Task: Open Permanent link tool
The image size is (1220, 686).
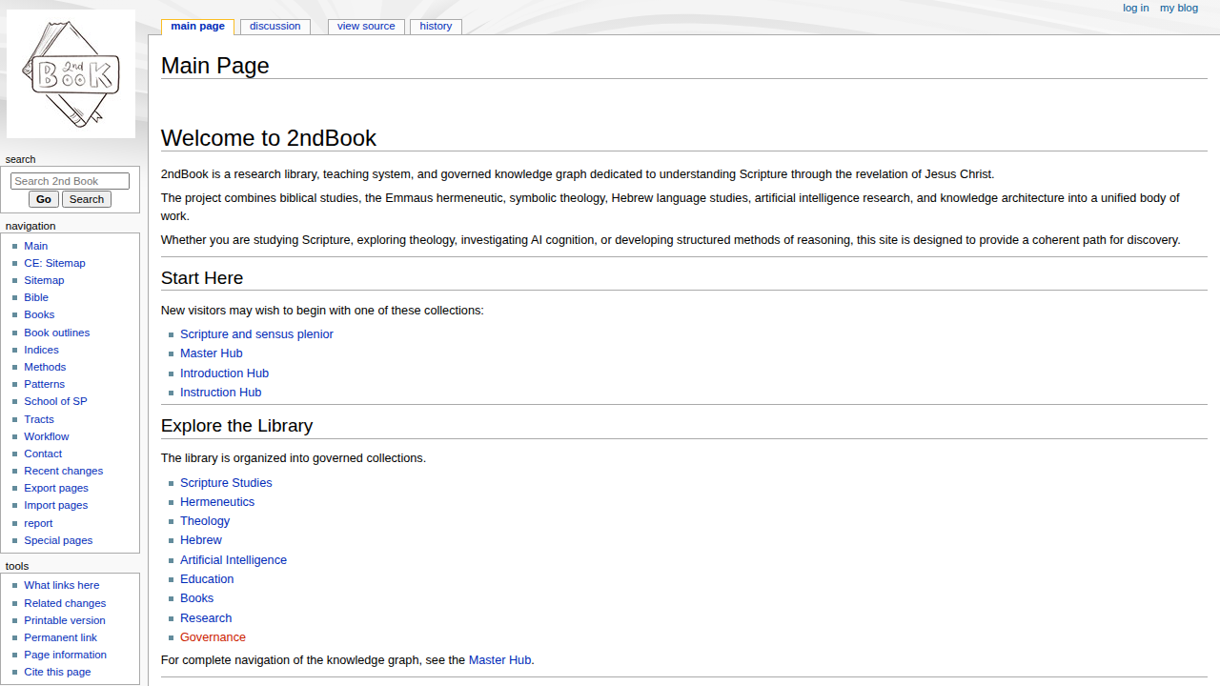Action: (x=60, y=637)
